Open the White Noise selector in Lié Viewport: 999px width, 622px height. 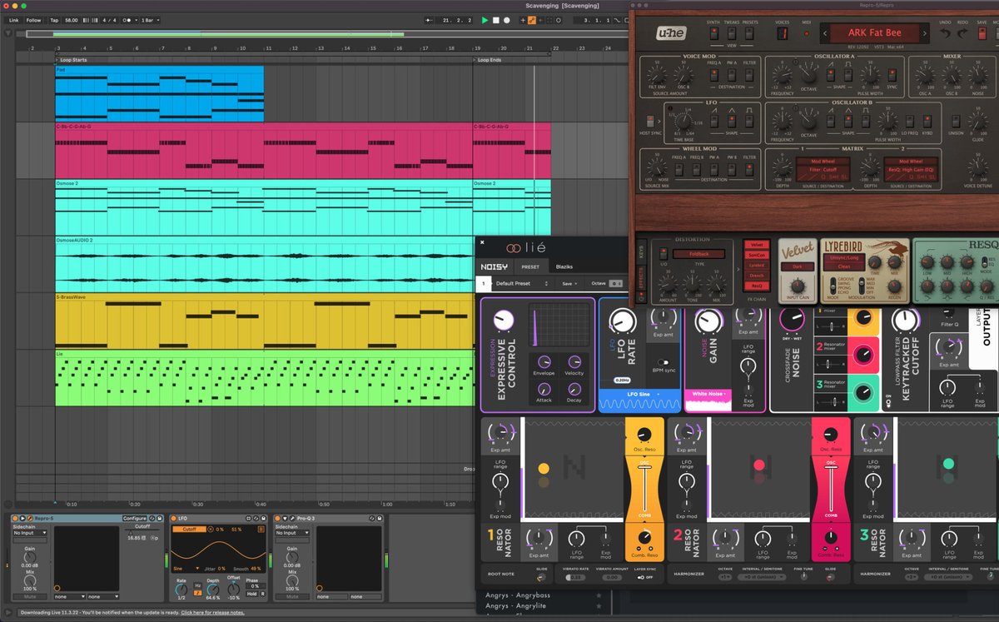708,394
